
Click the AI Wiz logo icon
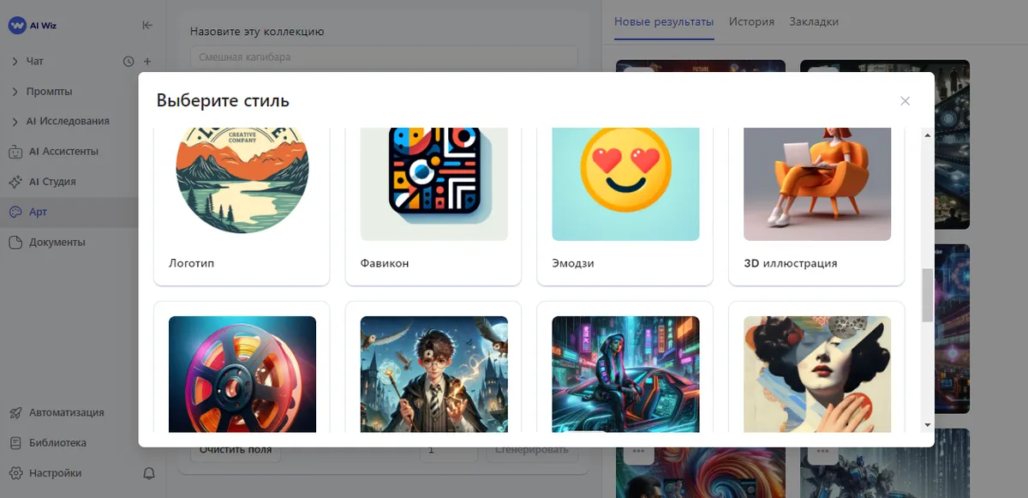pos(17,26)
